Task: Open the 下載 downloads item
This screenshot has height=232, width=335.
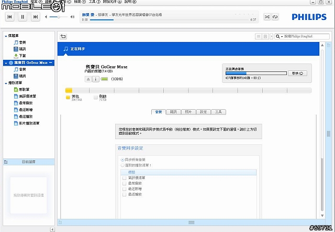Action: pyautogui.click(x=20, y=56)
